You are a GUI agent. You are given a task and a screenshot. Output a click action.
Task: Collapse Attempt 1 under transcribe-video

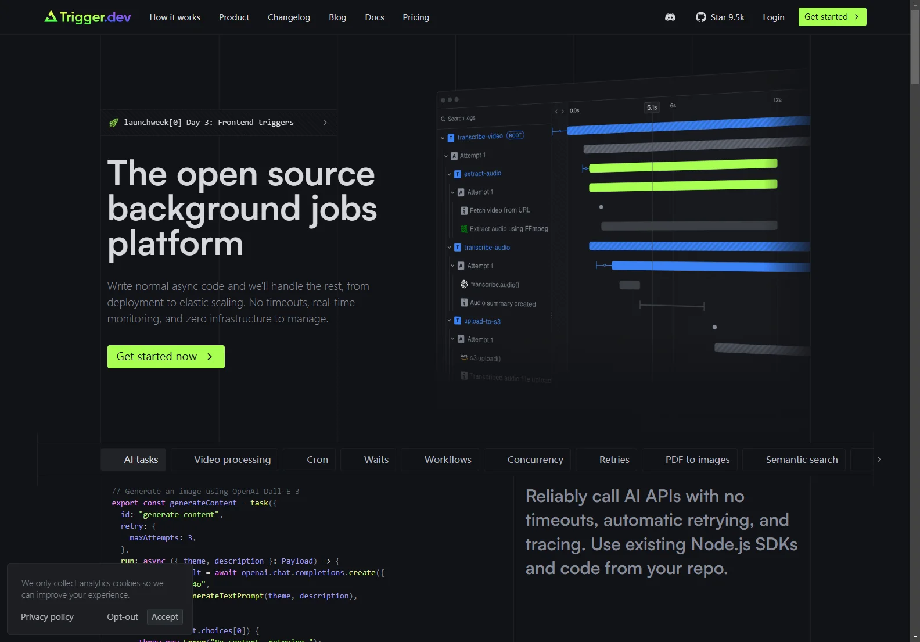(x=446, y=156)
